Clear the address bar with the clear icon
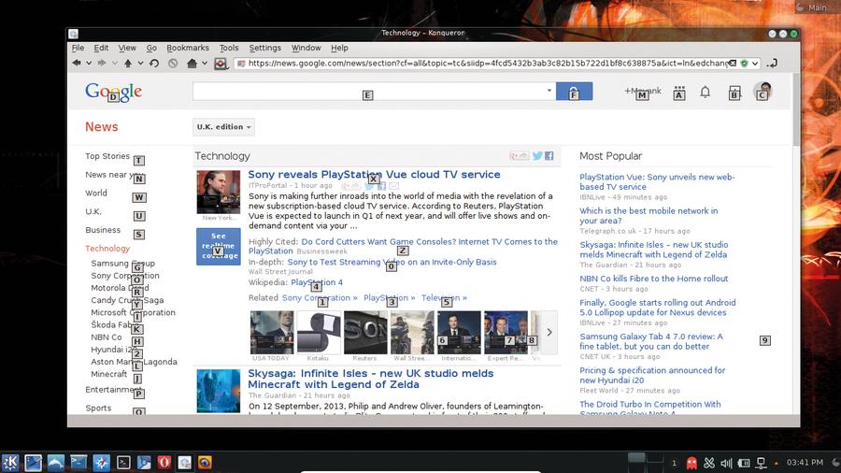841x473 pixels. [x=732, y=64]
